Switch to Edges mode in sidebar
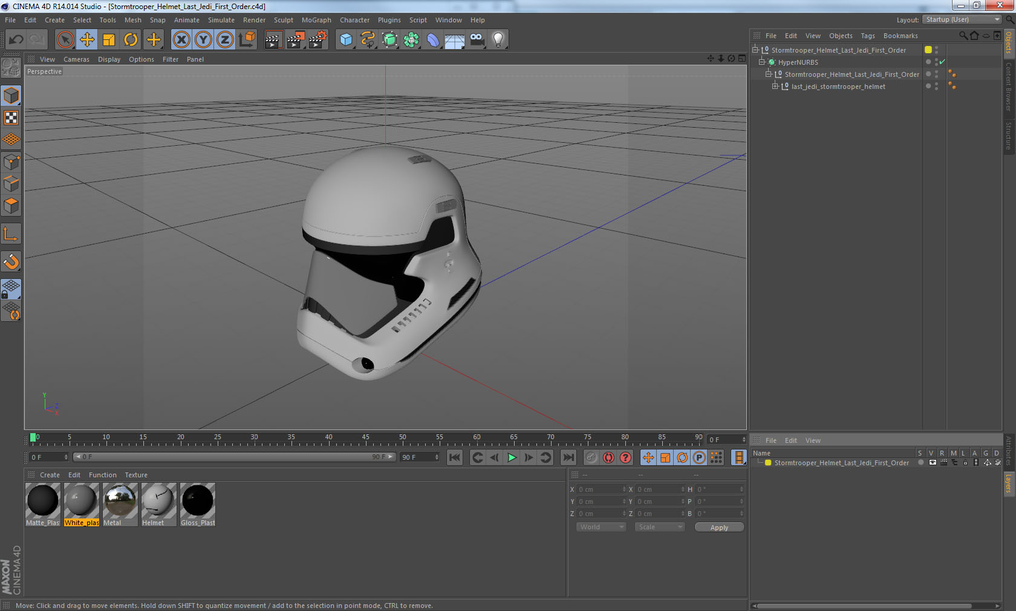 point(11,184)
